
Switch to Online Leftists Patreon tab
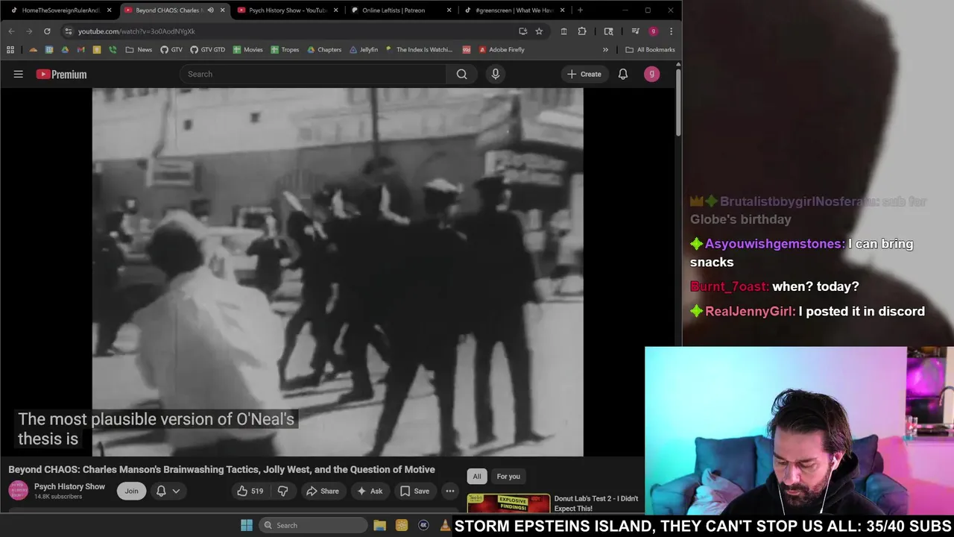click(x=399, y=10)
